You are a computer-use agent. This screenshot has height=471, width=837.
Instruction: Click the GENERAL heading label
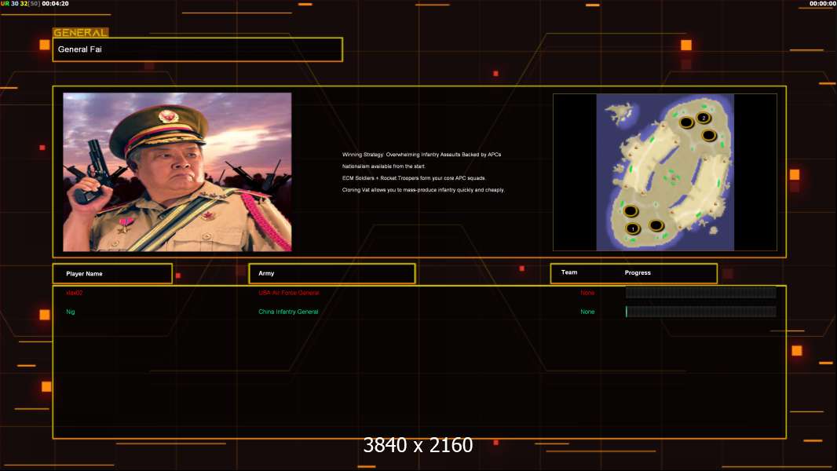[x=80, y=32]
